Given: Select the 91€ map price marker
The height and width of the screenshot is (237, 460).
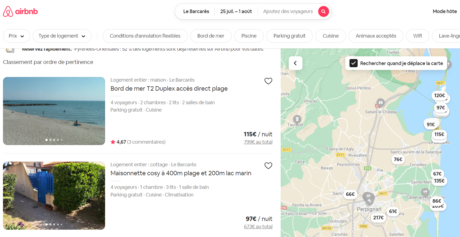Looking at the screenshot, I should tap(430, 124).
